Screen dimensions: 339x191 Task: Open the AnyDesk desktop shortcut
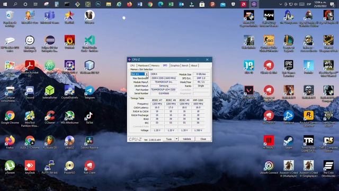pos(30,168)
